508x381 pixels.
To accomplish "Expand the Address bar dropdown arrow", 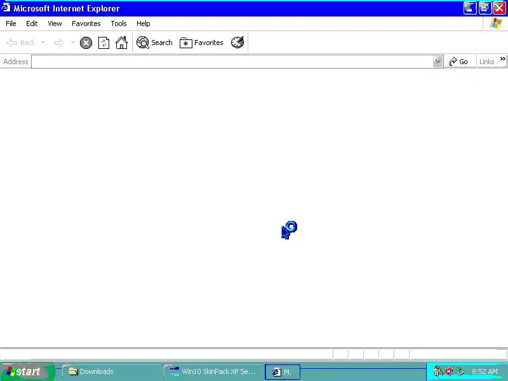I will point(438,62).
